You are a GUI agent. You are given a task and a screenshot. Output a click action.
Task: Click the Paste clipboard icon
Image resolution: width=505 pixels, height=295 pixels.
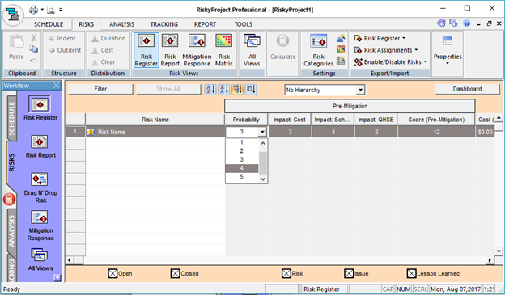coord(16,48)
